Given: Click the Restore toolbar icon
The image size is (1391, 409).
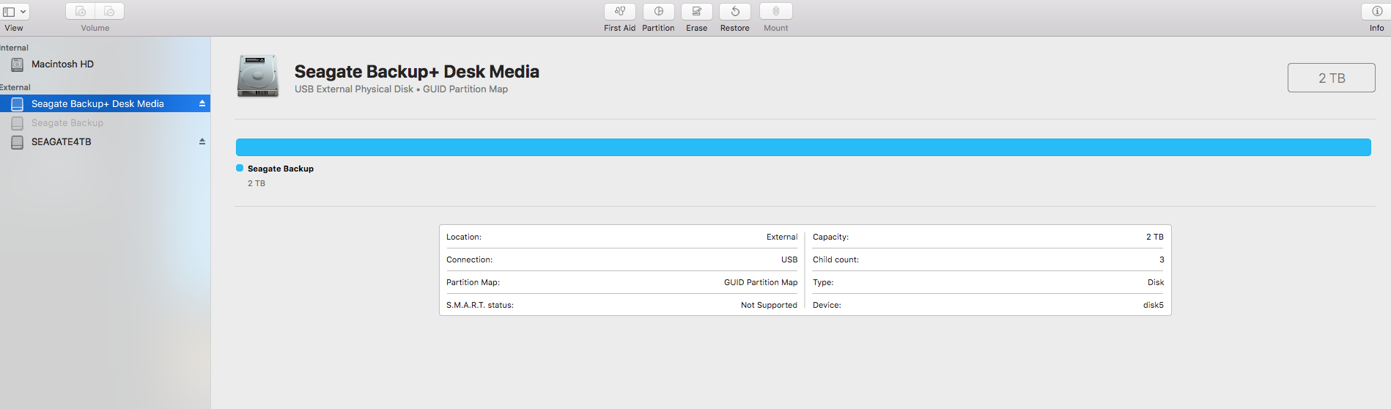Looking at the screenshot, I should point(735,11).
